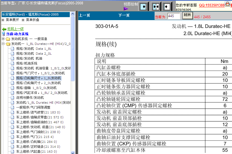This screenshot has width=232, height=154.
Task: Click the 规格(续) heading
Action: [x=106, y=44]
